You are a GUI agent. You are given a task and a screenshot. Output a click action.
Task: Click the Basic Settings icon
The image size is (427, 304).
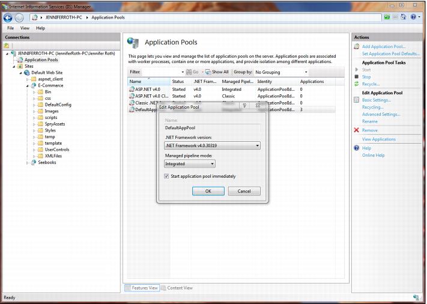point(357,100)
